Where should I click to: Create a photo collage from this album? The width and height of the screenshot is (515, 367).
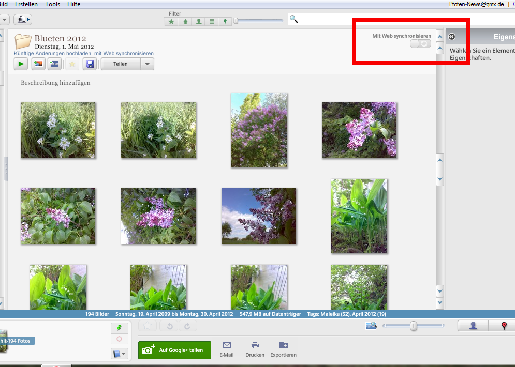point(38,64)
